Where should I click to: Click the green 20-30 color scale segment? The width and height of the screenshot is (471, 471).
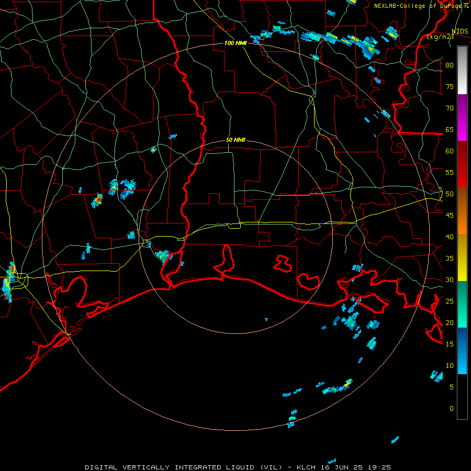(462, 304)
